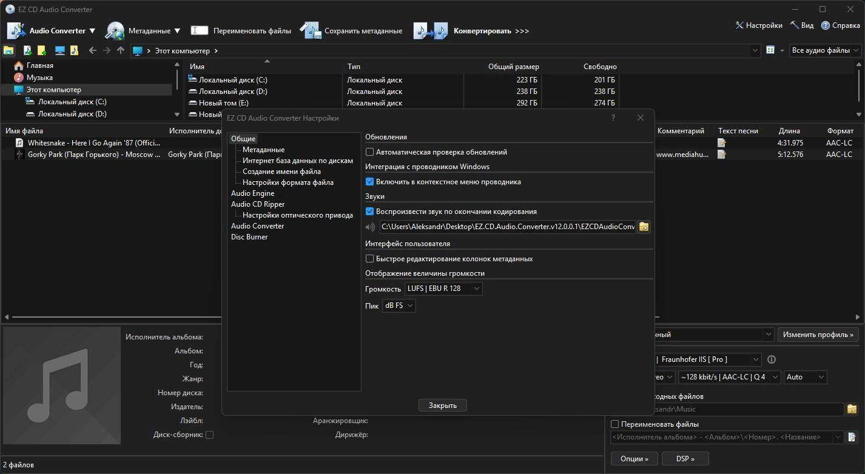
Task: Edit the filename pattern template
Action: click(x=852, y=437)
